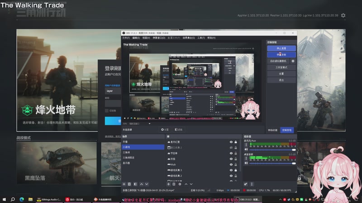Add a new source with plus icon

168,184
